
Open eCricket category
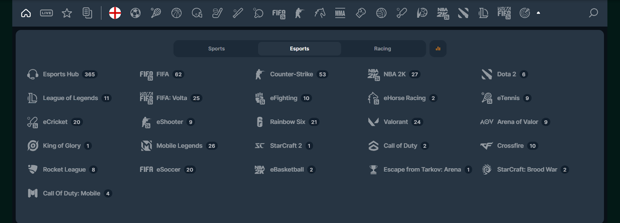tap(55, 122)
